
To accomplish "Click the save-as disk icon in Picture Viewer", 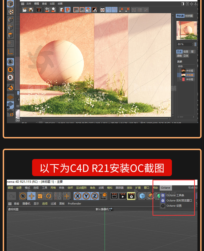I will [31, 10].
